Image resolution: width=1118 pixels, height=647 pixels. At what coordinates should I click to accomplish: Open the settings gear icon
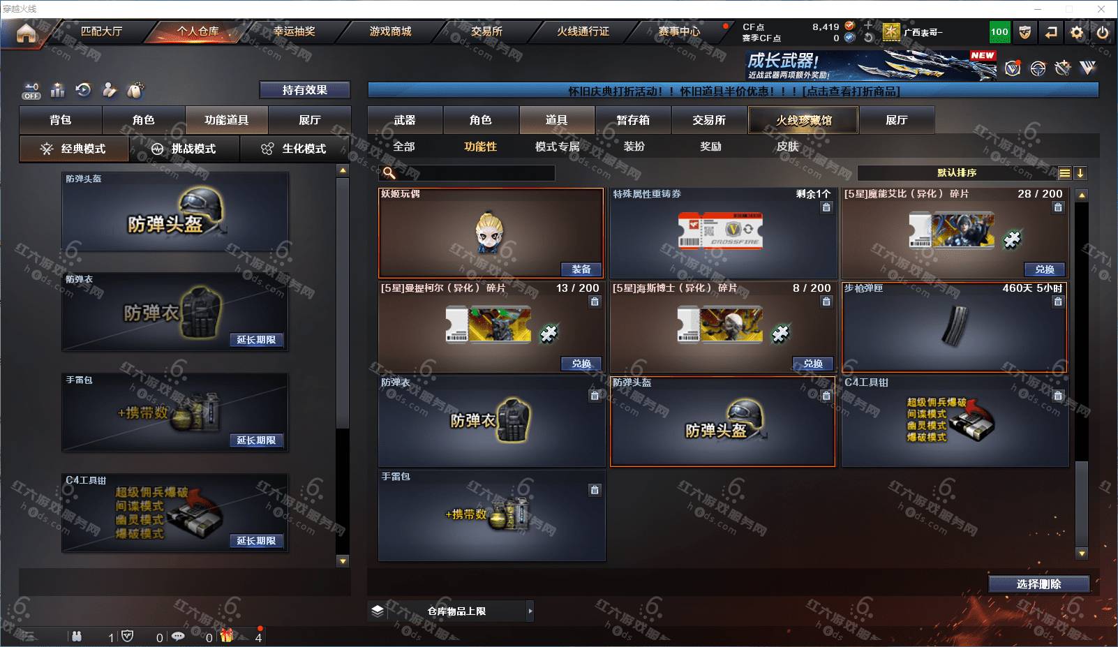[x=1077, y=32]
